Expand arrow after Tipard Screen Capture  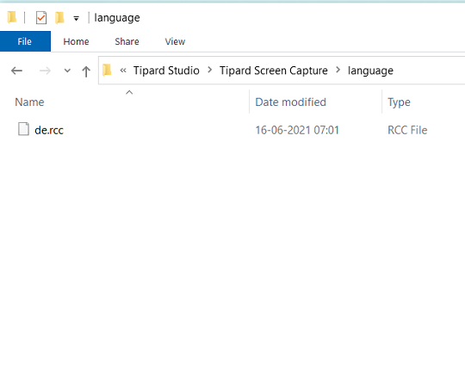(x=338, y=71)
